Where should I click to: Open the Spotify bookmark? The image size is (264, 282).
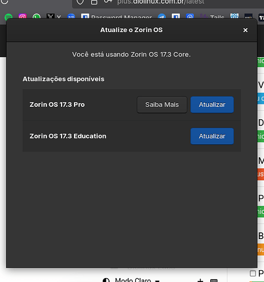click(8, 16)
